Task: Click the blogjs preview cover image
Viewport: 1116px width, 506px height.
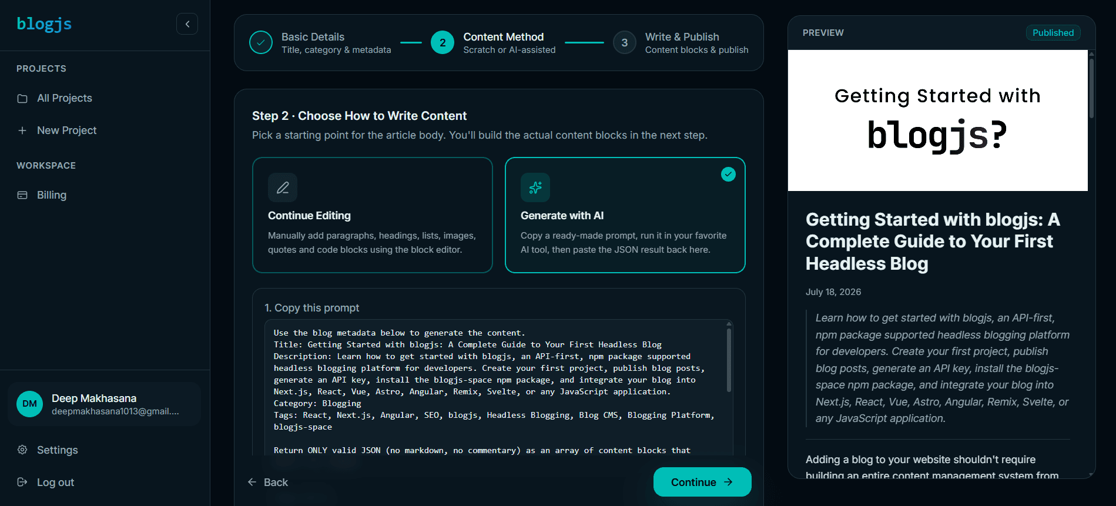Action: coord(937,120)
